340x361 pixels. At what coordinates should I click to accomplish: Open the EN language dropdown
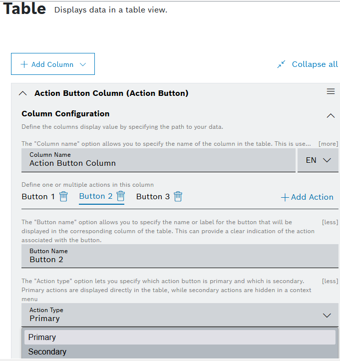pyautogui.click(x=318, y=160)
